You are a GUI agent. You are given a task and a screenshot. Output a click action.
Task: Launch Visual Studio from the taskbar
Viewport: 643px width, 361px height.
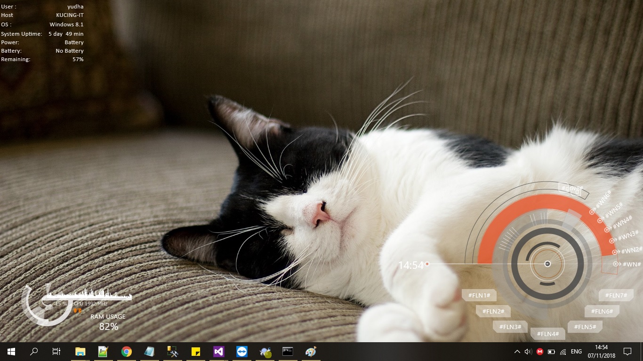[218, 351]
